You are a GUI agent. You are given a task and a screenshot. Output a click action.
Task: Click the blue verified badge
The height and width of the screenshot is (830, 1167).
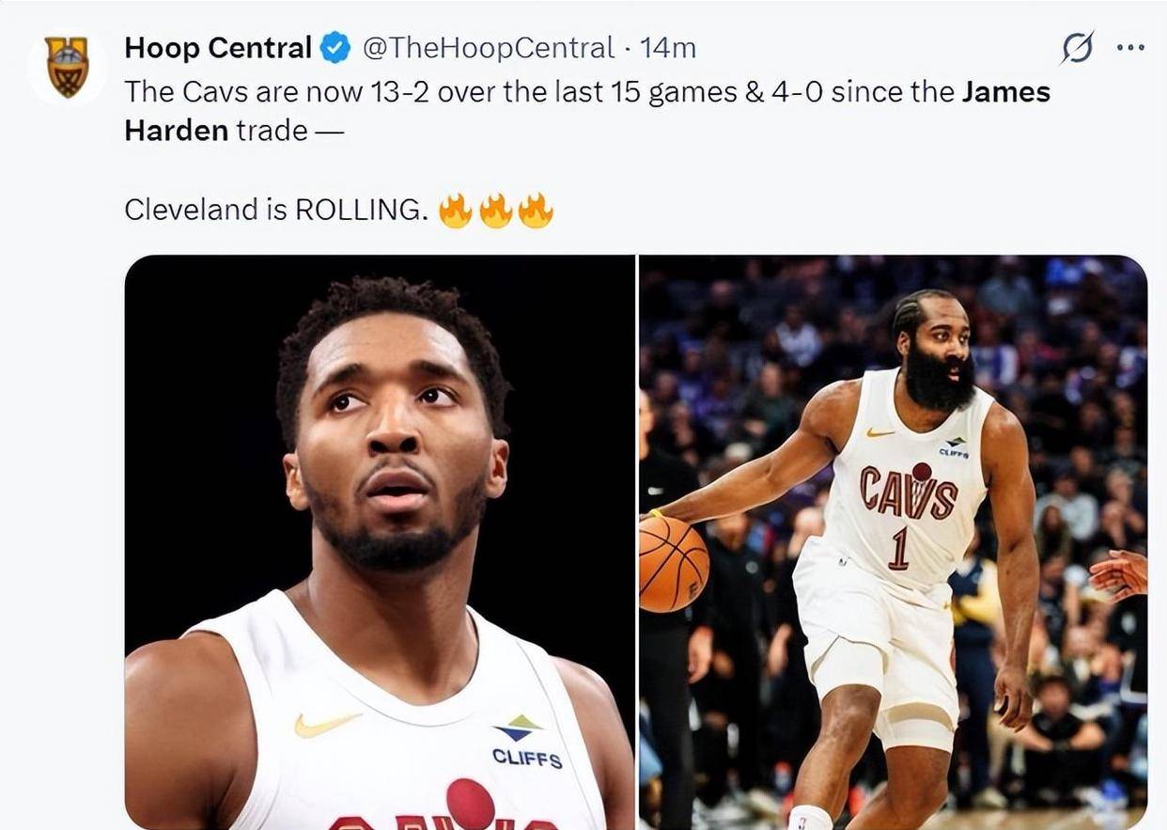(335, 47)
